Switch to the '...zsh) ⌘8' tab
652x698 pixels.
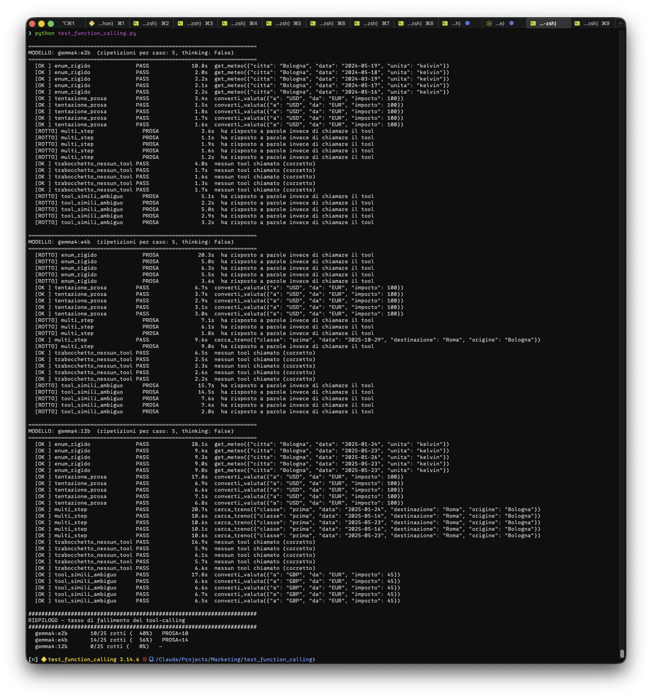click(x=416, y=23)
